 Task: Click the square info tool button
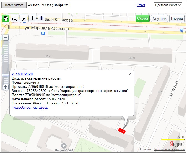click(x=32, y=19)
